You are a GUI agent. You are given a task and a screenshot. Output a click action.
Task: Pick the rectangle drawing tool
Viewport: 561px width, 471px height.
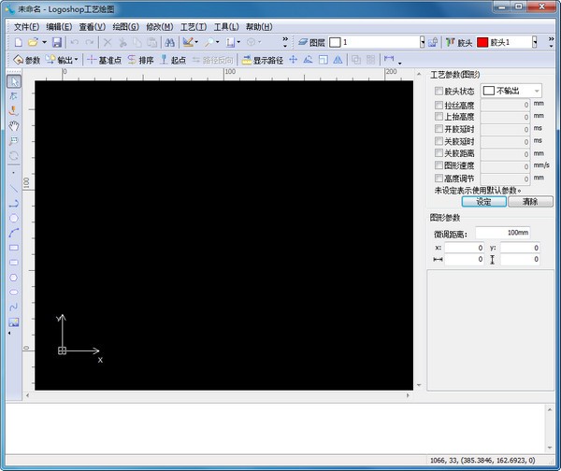(14, 248)
